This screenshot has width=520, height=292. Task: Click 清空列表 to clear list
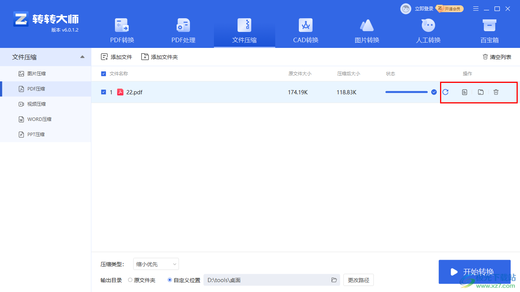coord(497,57)
